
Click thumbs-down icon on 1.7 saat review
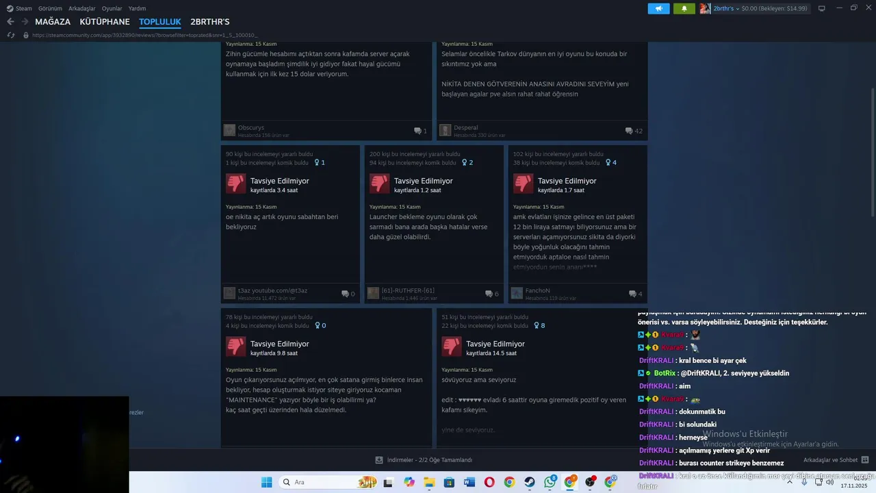[x=524, y=184]
